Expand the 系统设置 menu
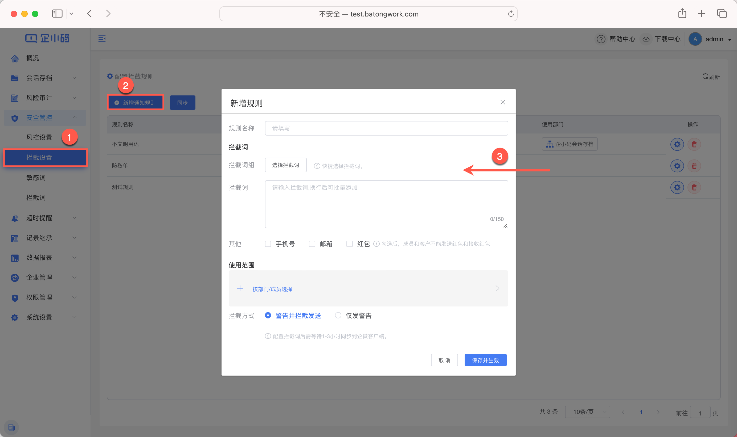 pyautogui.click(x=45, y=317)
